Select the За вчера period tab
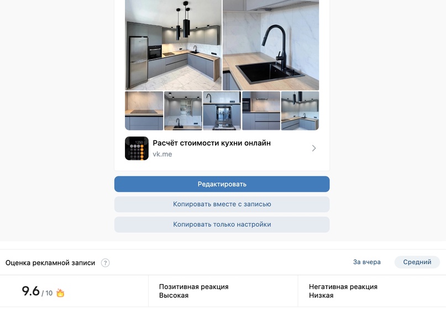446x309 pixels. pyautogui.click(x=366, y=262)
